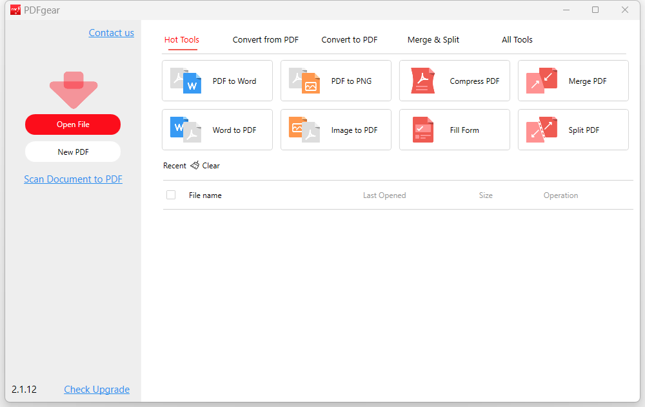
Task: Start the Image to PDF tool icon
Action: pyautogui.click(x=304, y=130)
